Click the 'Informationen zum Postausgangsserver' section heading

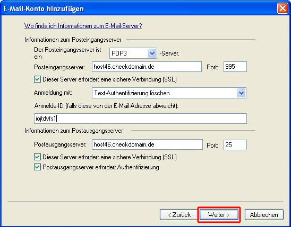(x=73, y=131)
